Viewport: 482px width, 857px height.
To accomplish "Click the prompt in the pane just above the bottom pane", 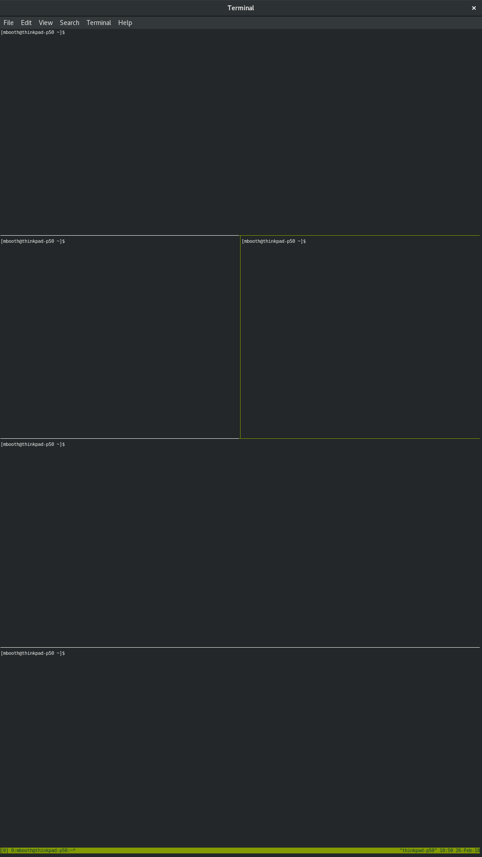I will tap(33, 445).
